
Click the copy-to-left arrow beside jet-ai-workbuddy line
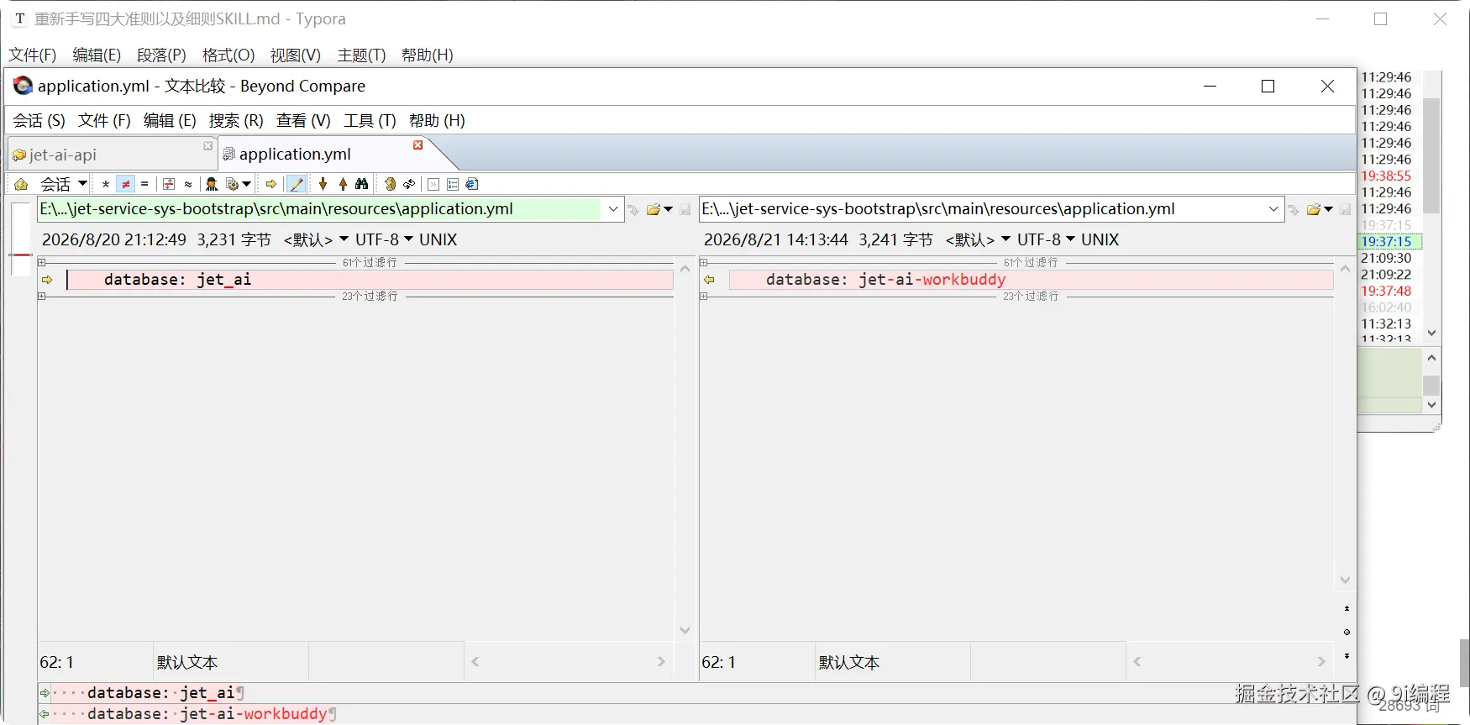[x=709, y=280]
